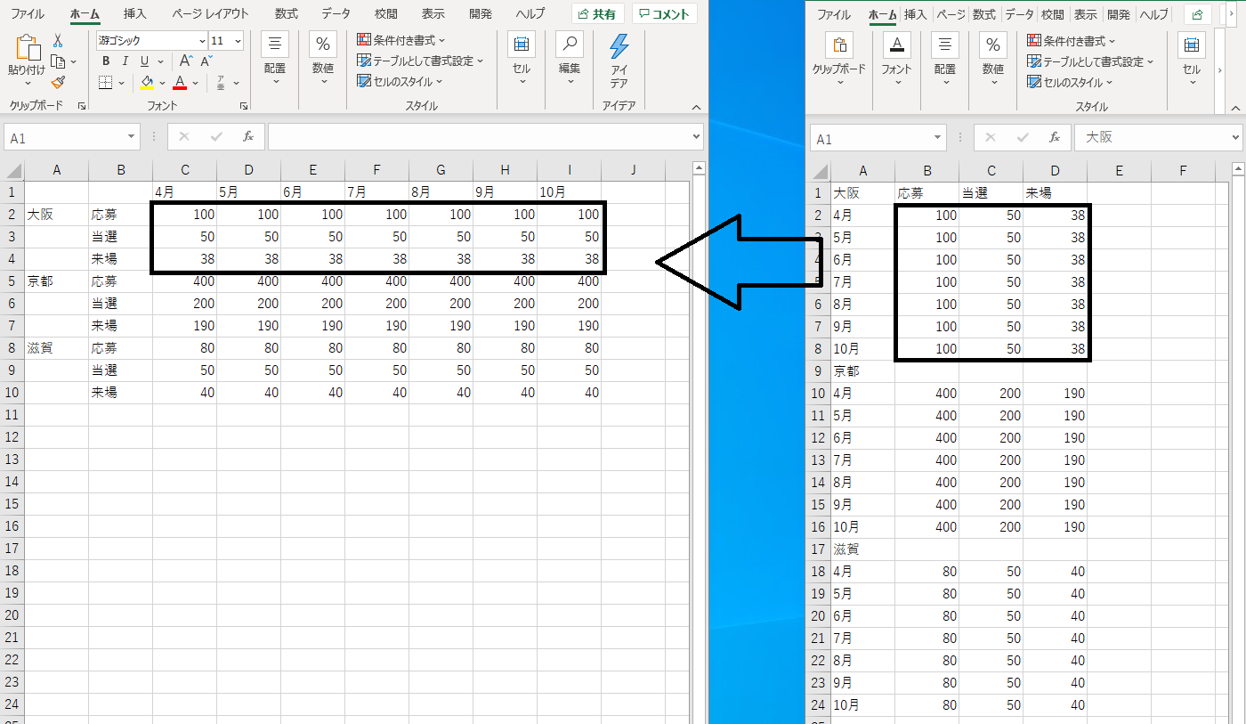
Task: Click the Borders icon in left window
Action: [x=105, y=83]
